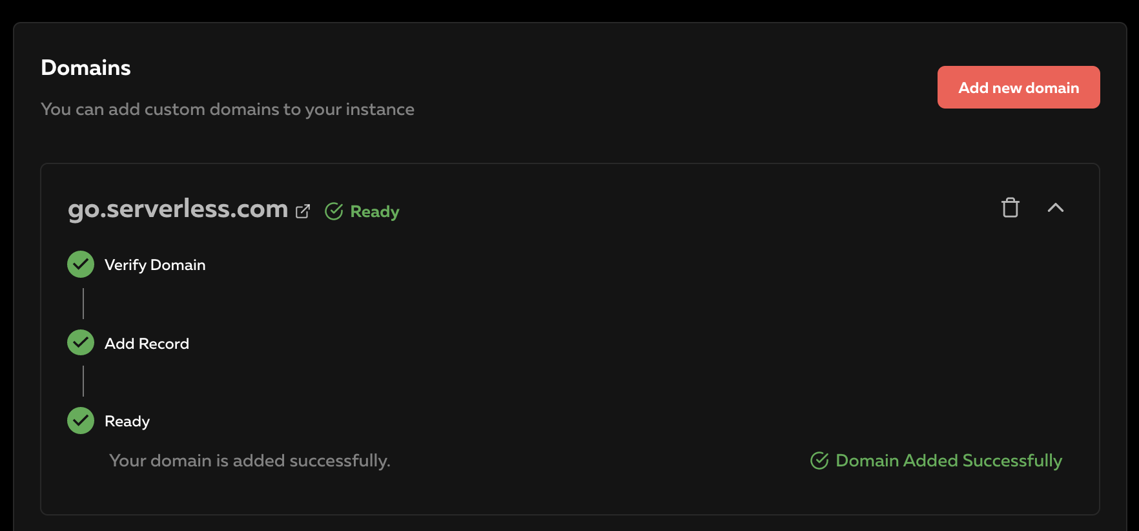The image size is (1139, 531).
Task: Click the Domain Added Successfully check icon
Action: [819, 461]
